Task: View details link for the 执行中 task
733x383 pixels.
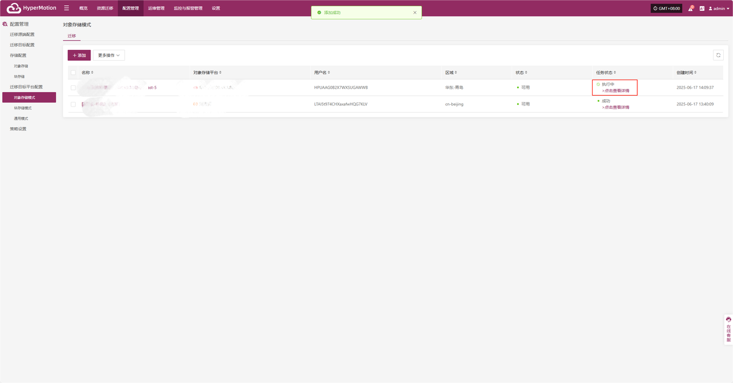Action: [x=616, y=90]
